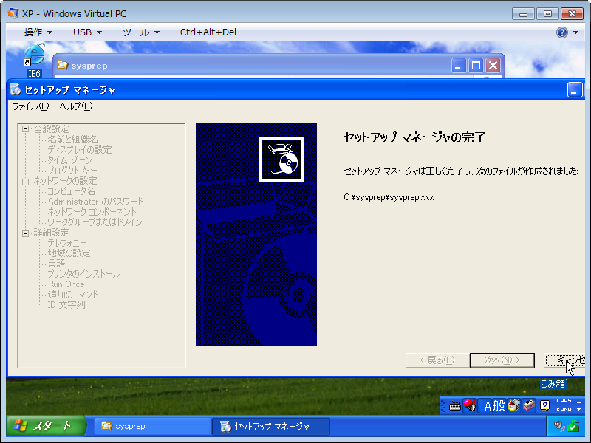Click the 般 conversion mode icon on language bar

tap(499, 405)
